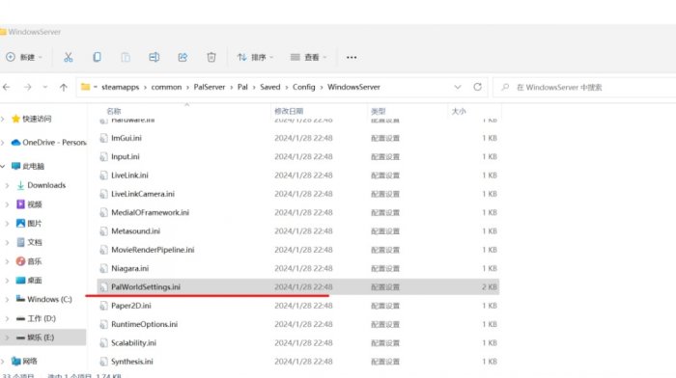Click the Share icon in toolbar
Image resolution: width=676 pixels, height=378 pixels.
click(x=183, y=57)
